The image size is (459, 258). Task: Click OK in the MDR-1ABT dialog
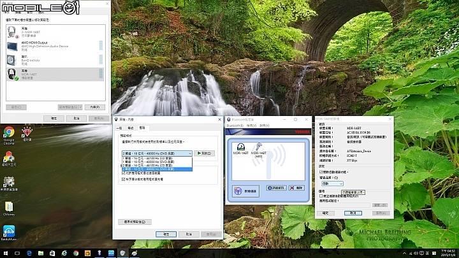click(326, 213)
